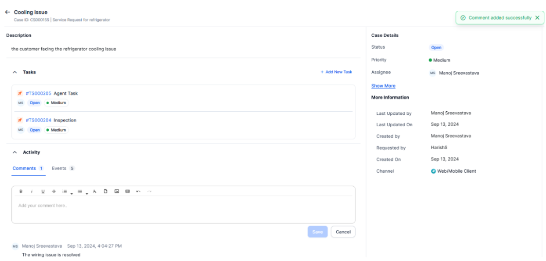Insert an image into the comment

pyautogui.click(x=117, y=191)
